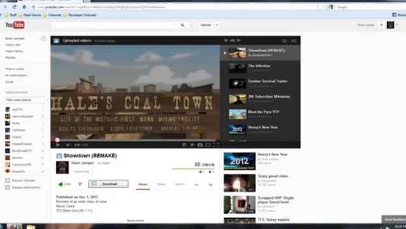This screenshot has width=406, height=229.
Task: Click the channel avatar beside Showdown details
Action: 62,167
